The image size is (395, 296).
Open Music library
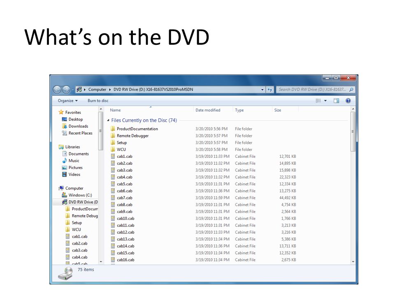coord(74,161)
